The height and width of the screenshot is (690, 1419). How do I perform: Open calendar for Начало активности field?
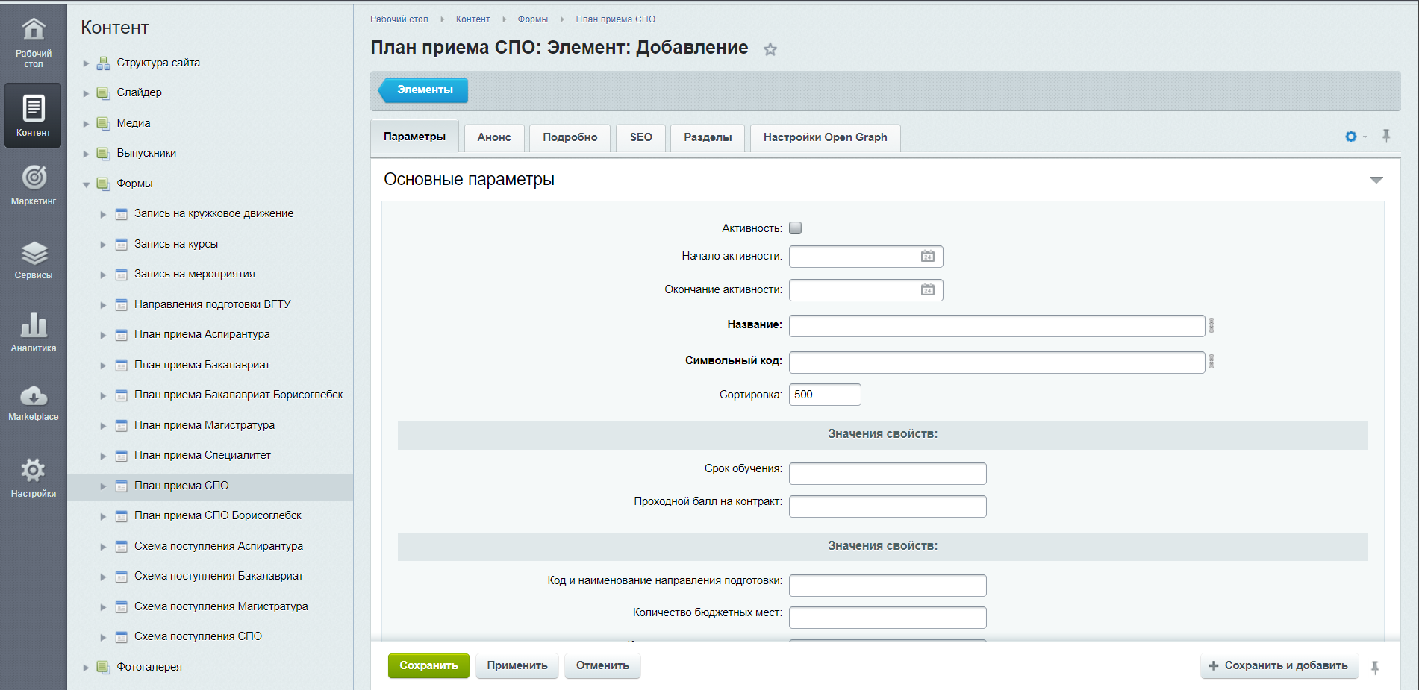(x=927, y=257)
